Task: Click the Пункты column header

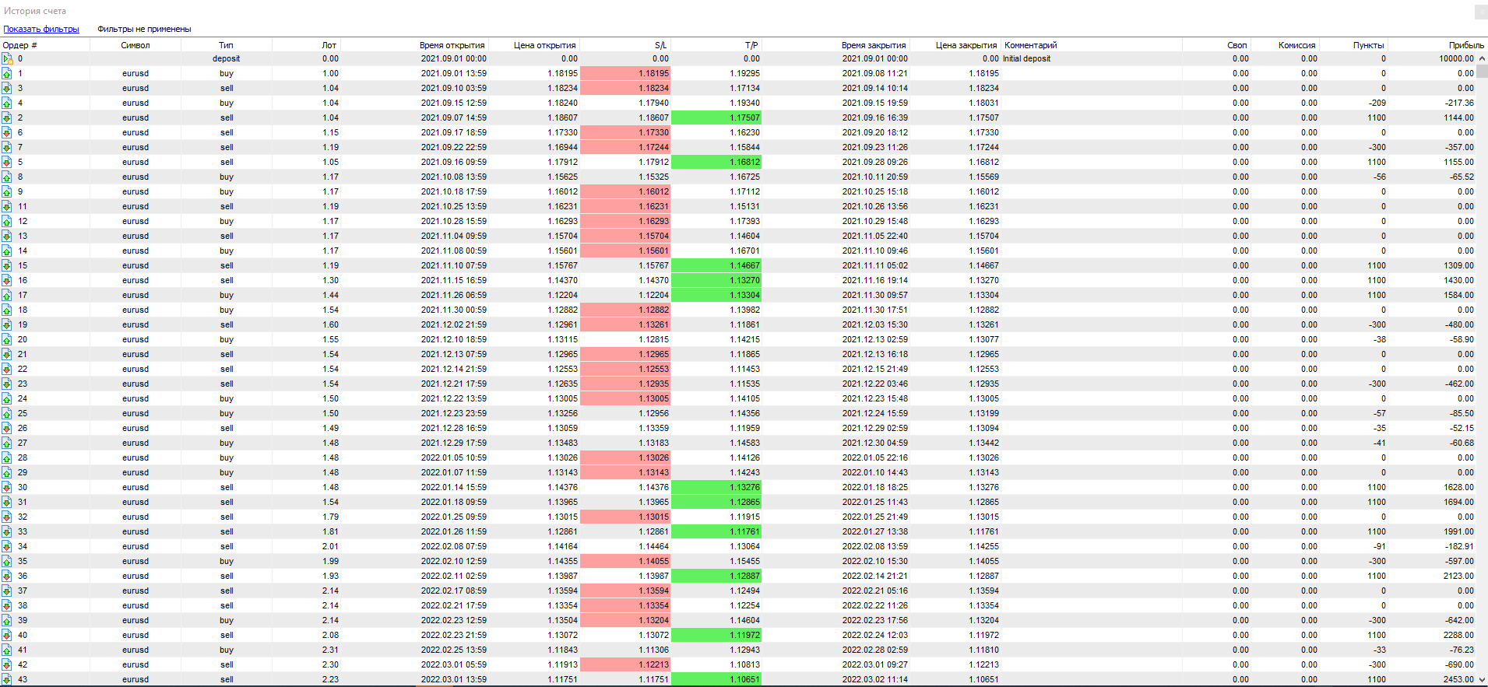Action: tap(1368, 45)
